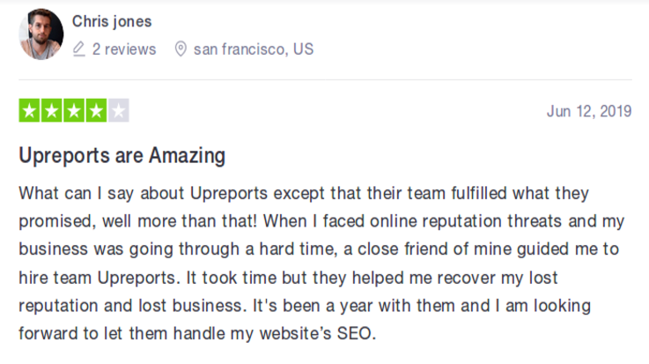Click the fourth green rating star
The image size is (649, 364).
point(96,110)
